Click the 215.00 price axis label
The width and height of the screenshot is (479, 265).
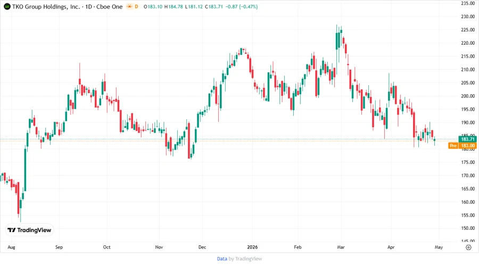point(468,56)
